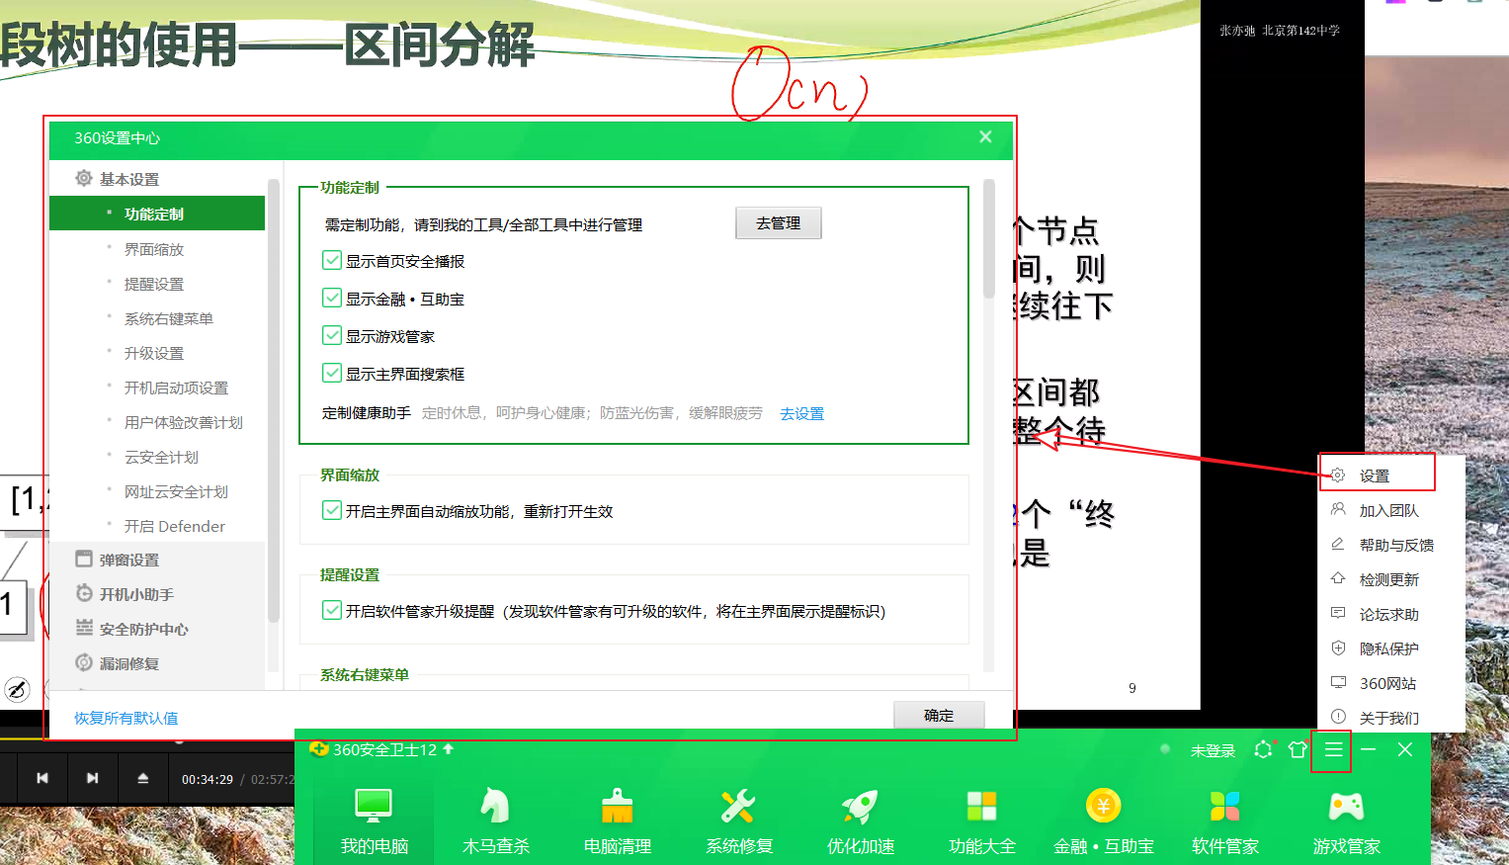Click the 00:34:29 playback time display
This screenshot has width=1509, height=865.
point(208,779)
